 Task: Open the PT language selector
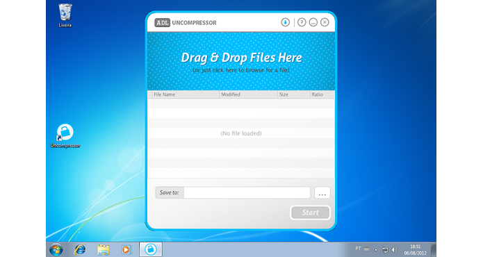coord(358,249)
